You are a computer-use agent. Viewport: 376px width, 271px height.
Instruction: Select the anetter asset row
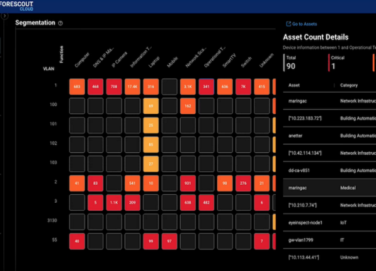tap(296, 134)
